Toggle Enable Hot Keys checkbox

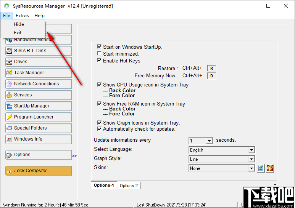[99, 61]
